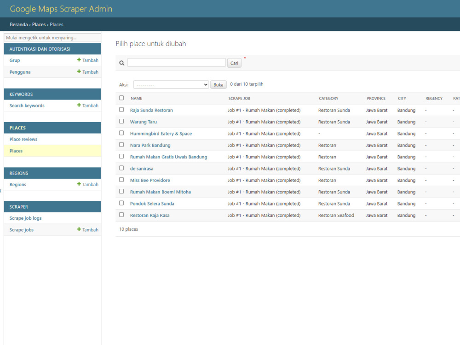Tick the de sanirasa checkbox
This screenshot has height=345, width=460.
[121, 168]
